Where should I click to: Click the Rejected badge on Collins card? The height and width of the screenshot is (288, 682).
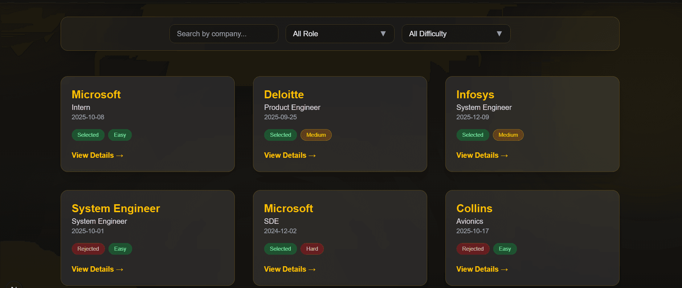tap(473, 249)
